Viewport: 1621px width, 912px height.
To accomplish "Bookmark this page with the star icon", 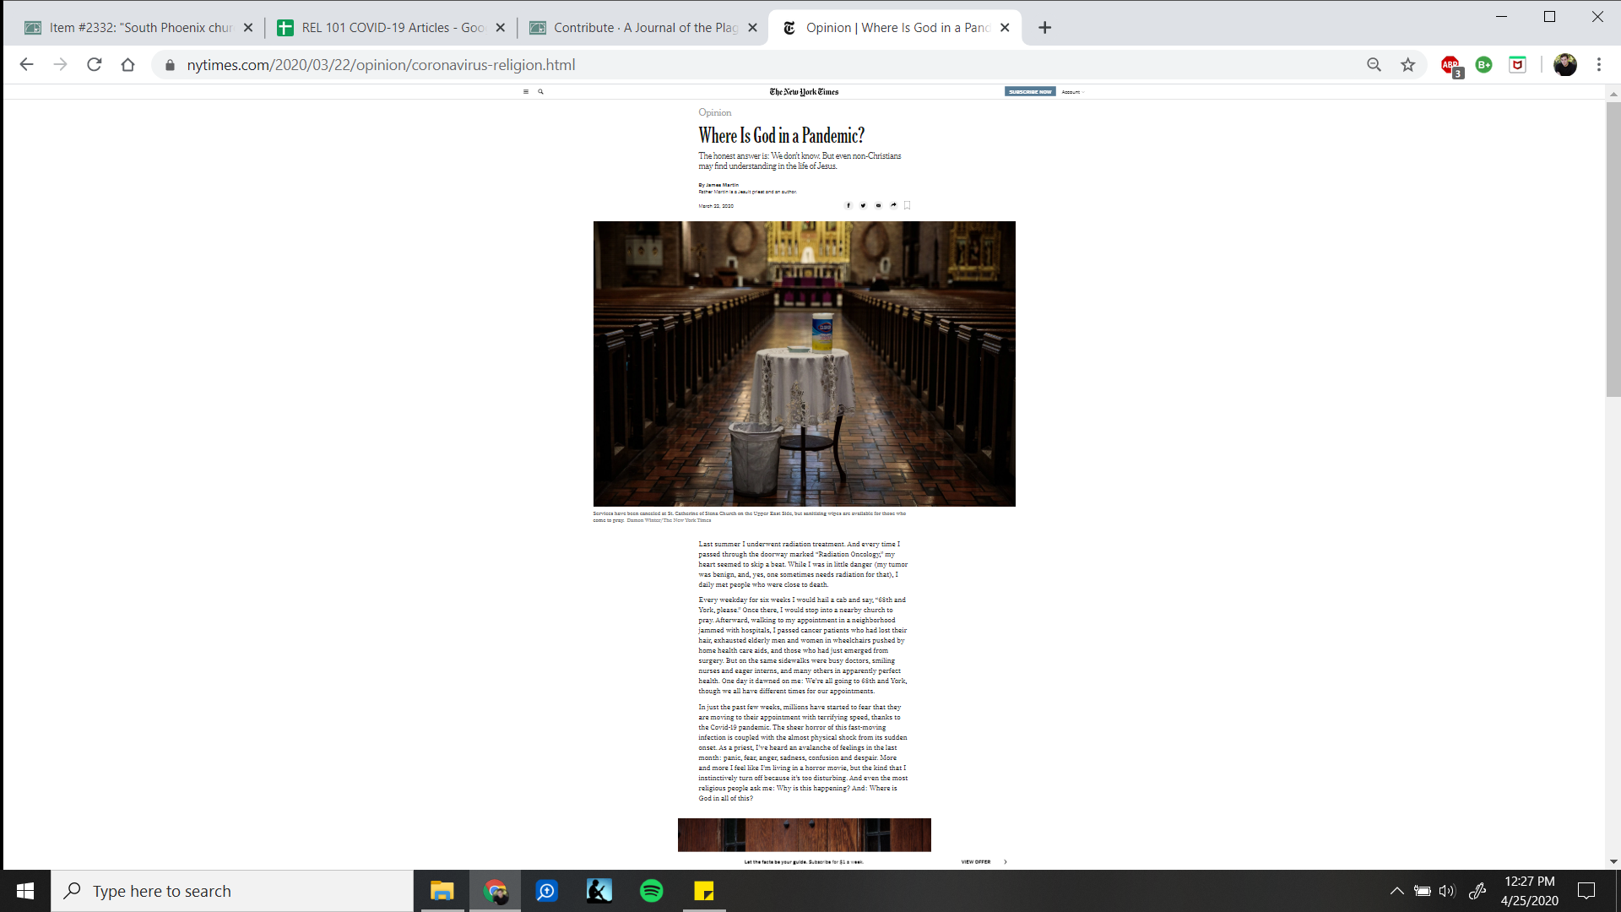I will tap(1407, 65).
